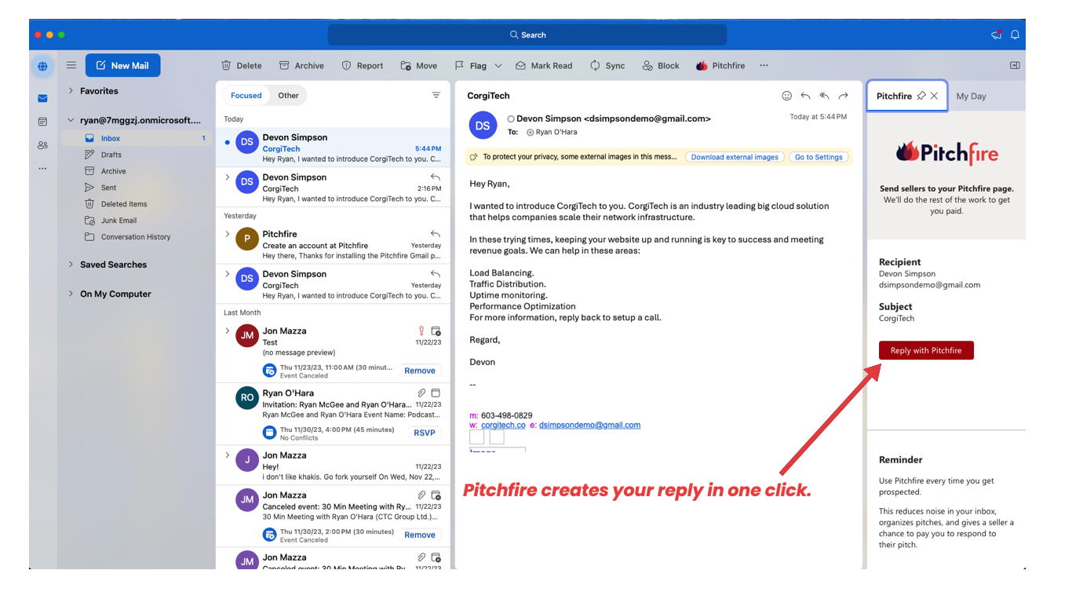1072x603 pixels.
Task: Click the New Mail button
Action: [122, 66]
